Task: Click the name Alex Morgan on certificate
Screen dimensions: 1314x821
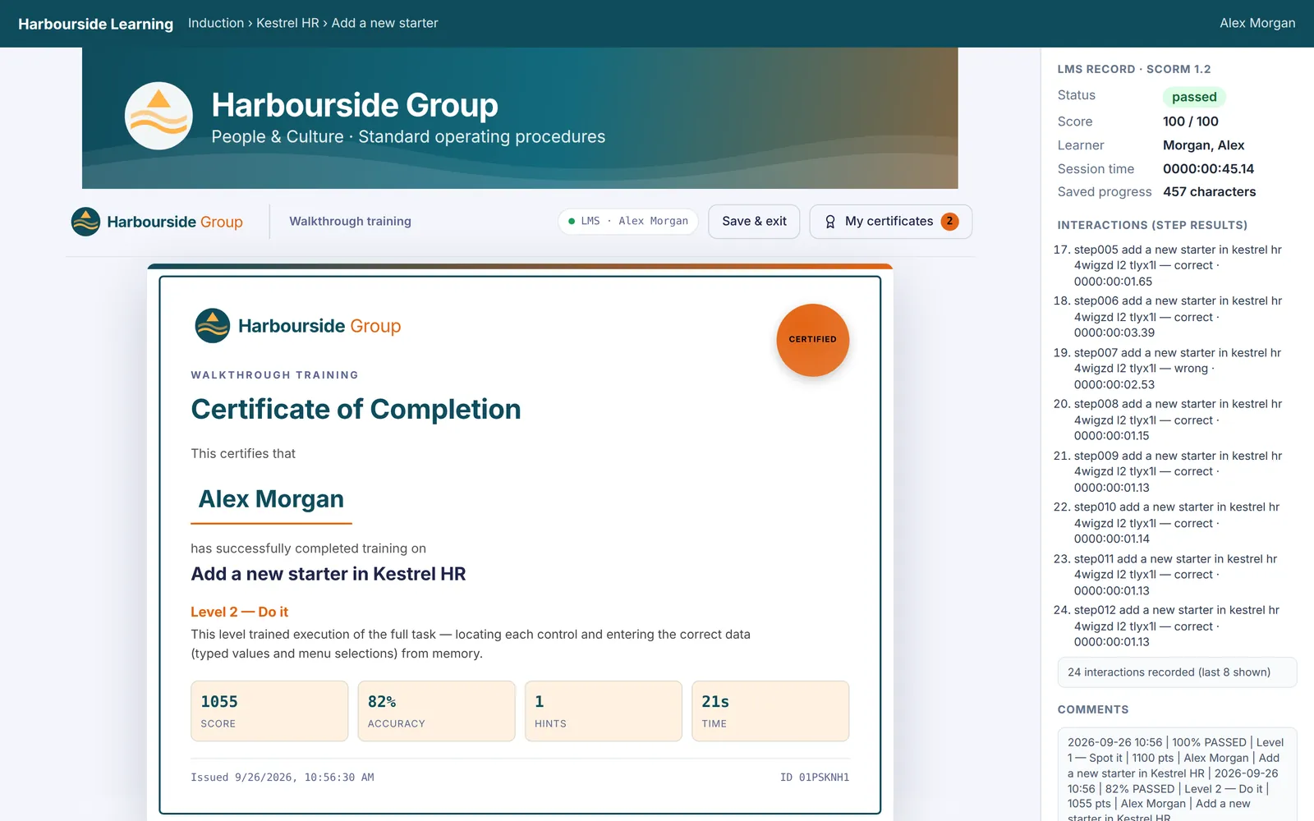Action: 271,499
